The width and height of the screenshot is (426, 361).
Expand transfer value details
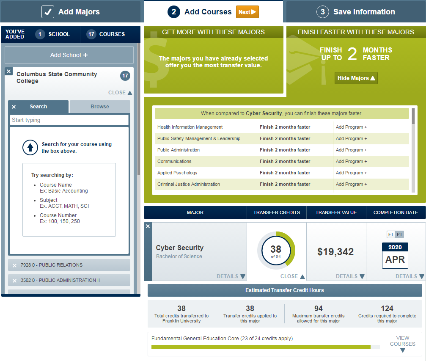[x=350, y=276]
